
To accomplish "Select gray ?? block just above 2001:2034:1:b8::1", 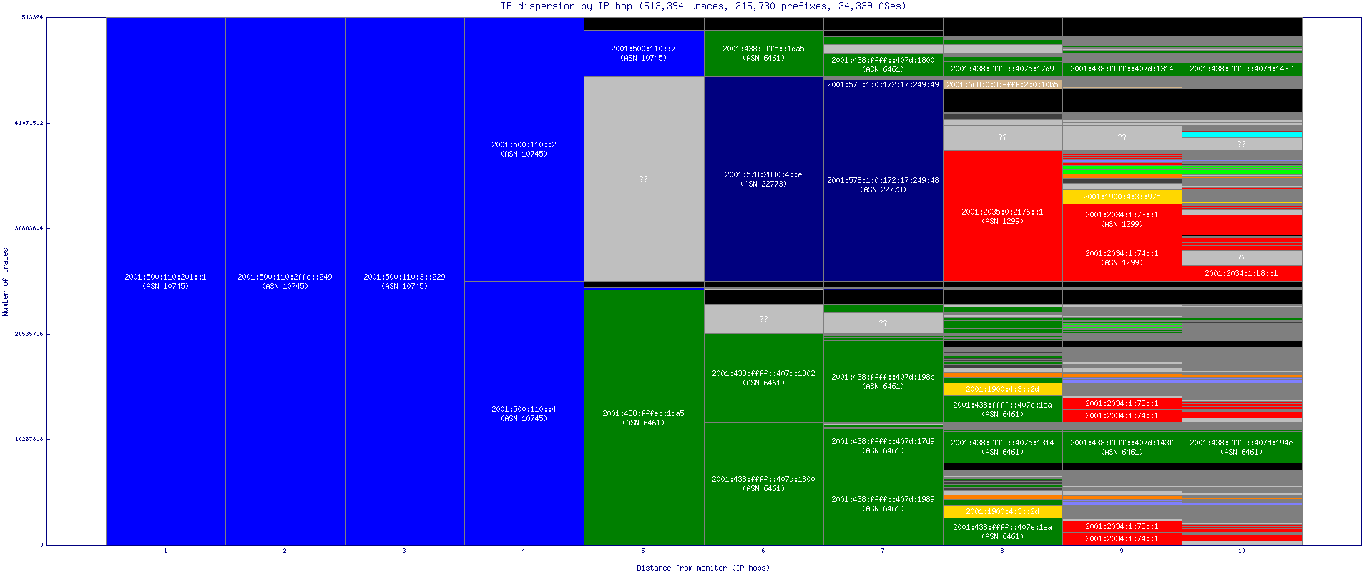I will [1242, 257].
